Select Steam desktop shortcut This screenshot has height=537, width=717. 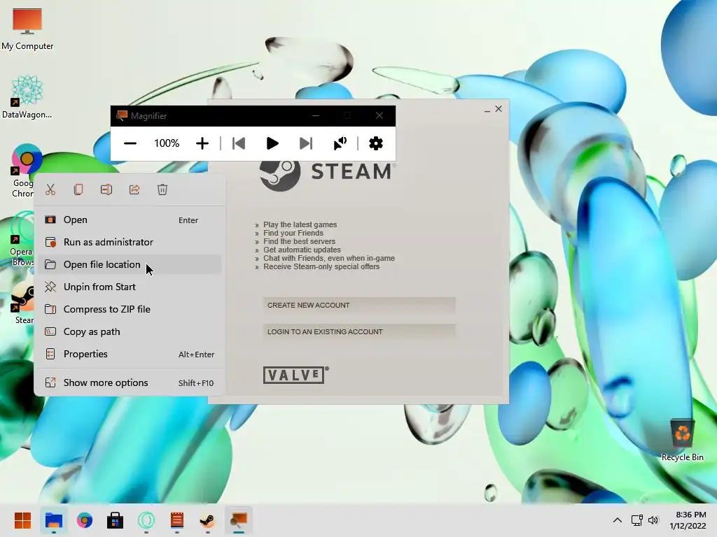pos(22,303)
